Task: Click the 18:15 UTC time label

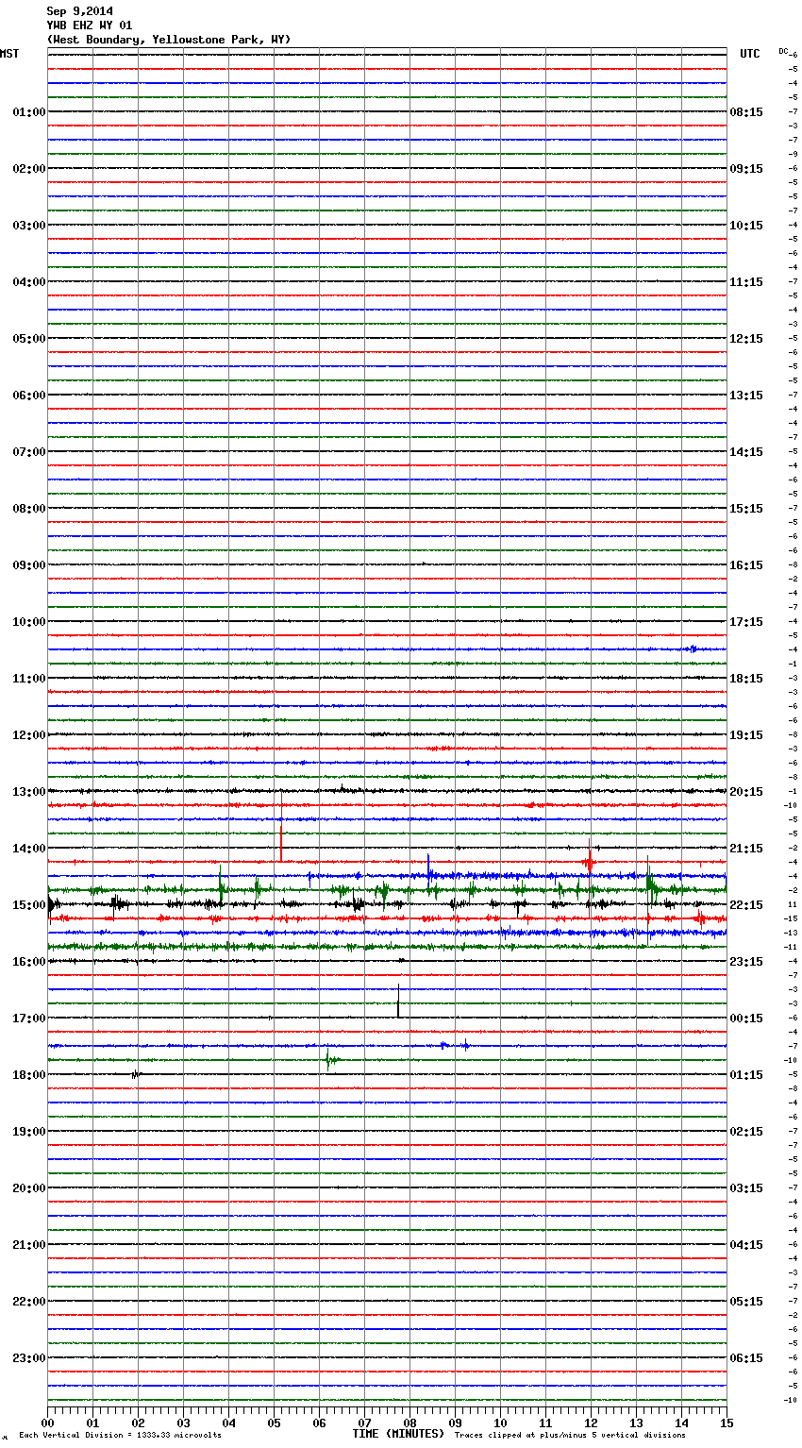Action: (746, 679)
